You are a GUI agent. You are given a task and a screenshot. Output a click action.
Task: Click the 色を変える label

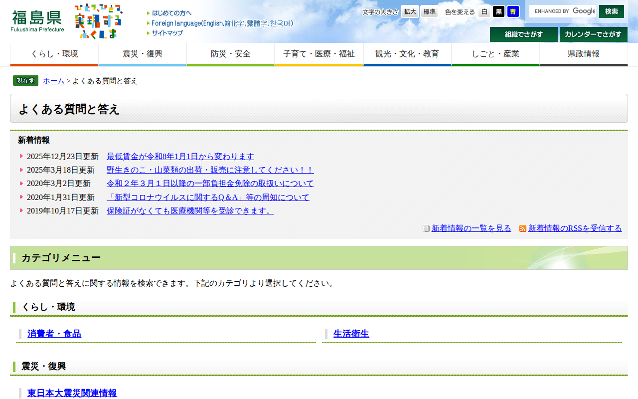(x=460, y=12)
